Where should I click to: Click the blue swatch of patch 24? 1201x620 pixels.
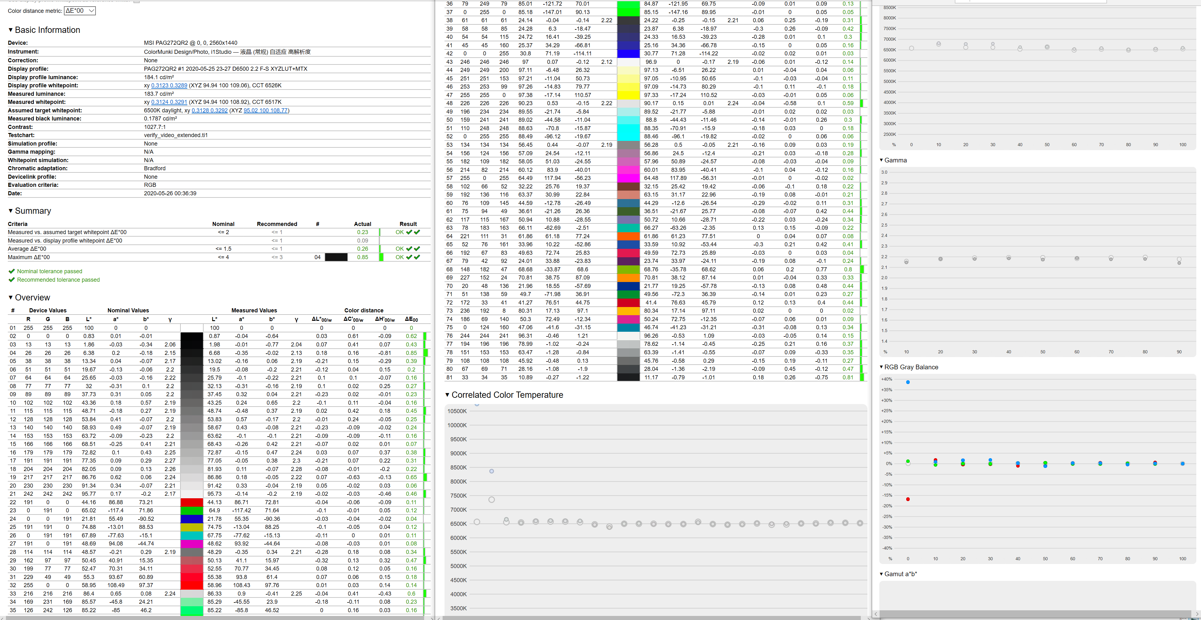[x=192, y=519]
